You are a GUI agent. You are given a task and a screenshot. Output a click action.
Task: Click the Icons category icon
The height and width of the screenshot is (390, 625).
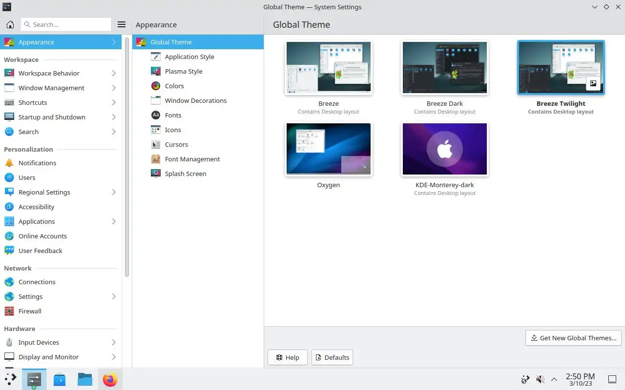(156, 130)
